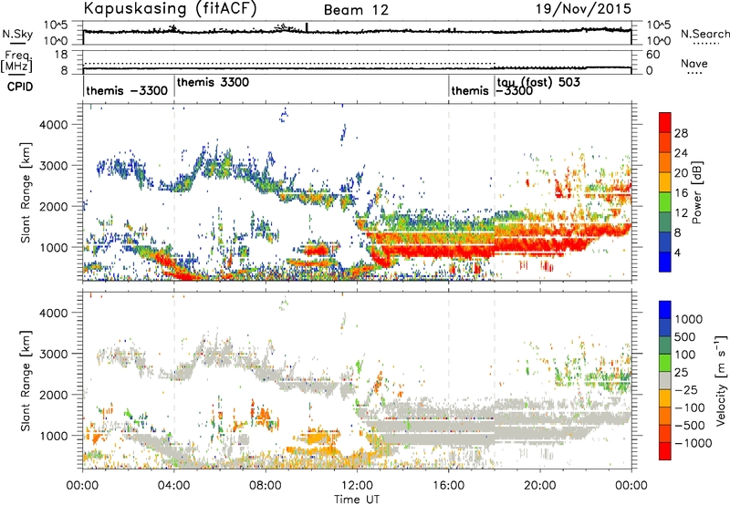730x505 pixels.
Task: Click the "100" tick on the Velocity colorbar
Action: click(685, 355)
